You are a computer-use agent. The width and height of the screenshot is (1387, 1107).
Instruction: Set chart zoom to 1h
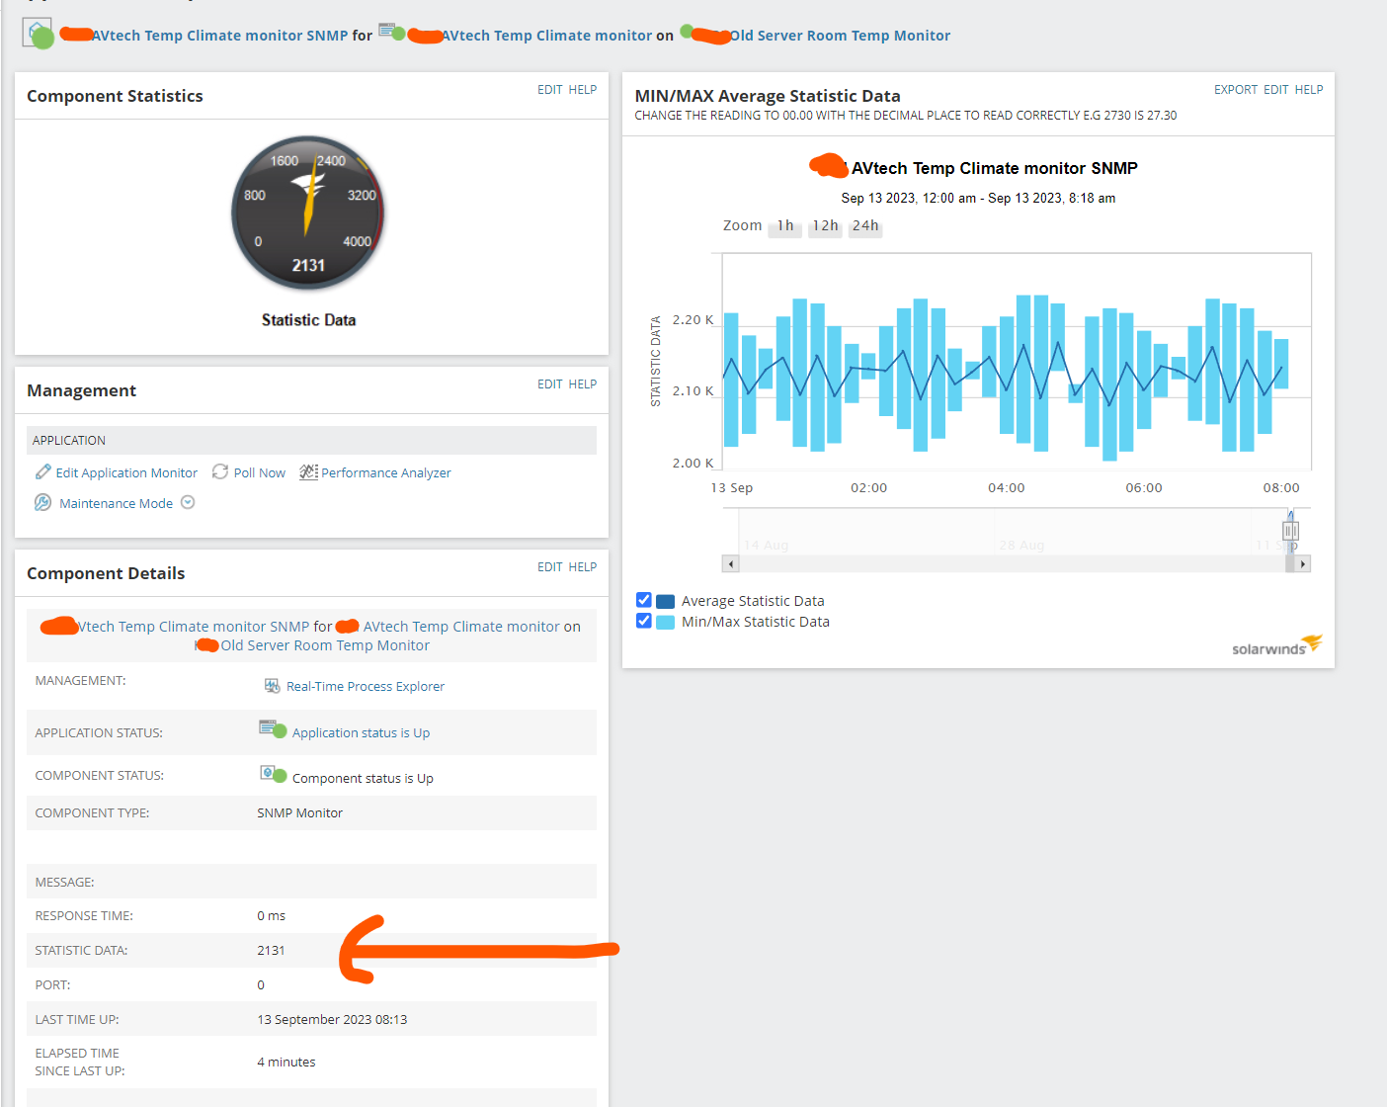[785, 226]
